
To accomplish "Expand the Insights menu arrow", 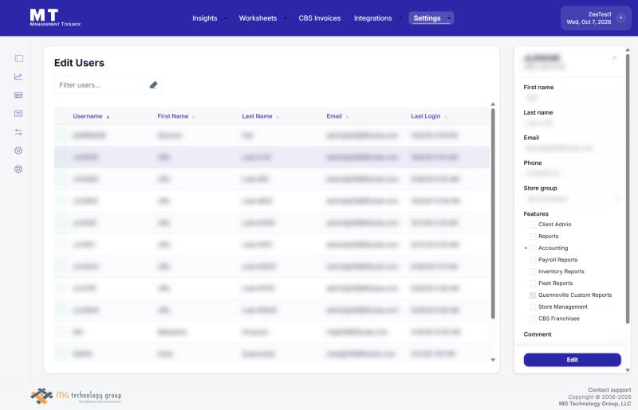I will (x=226, y=18).
